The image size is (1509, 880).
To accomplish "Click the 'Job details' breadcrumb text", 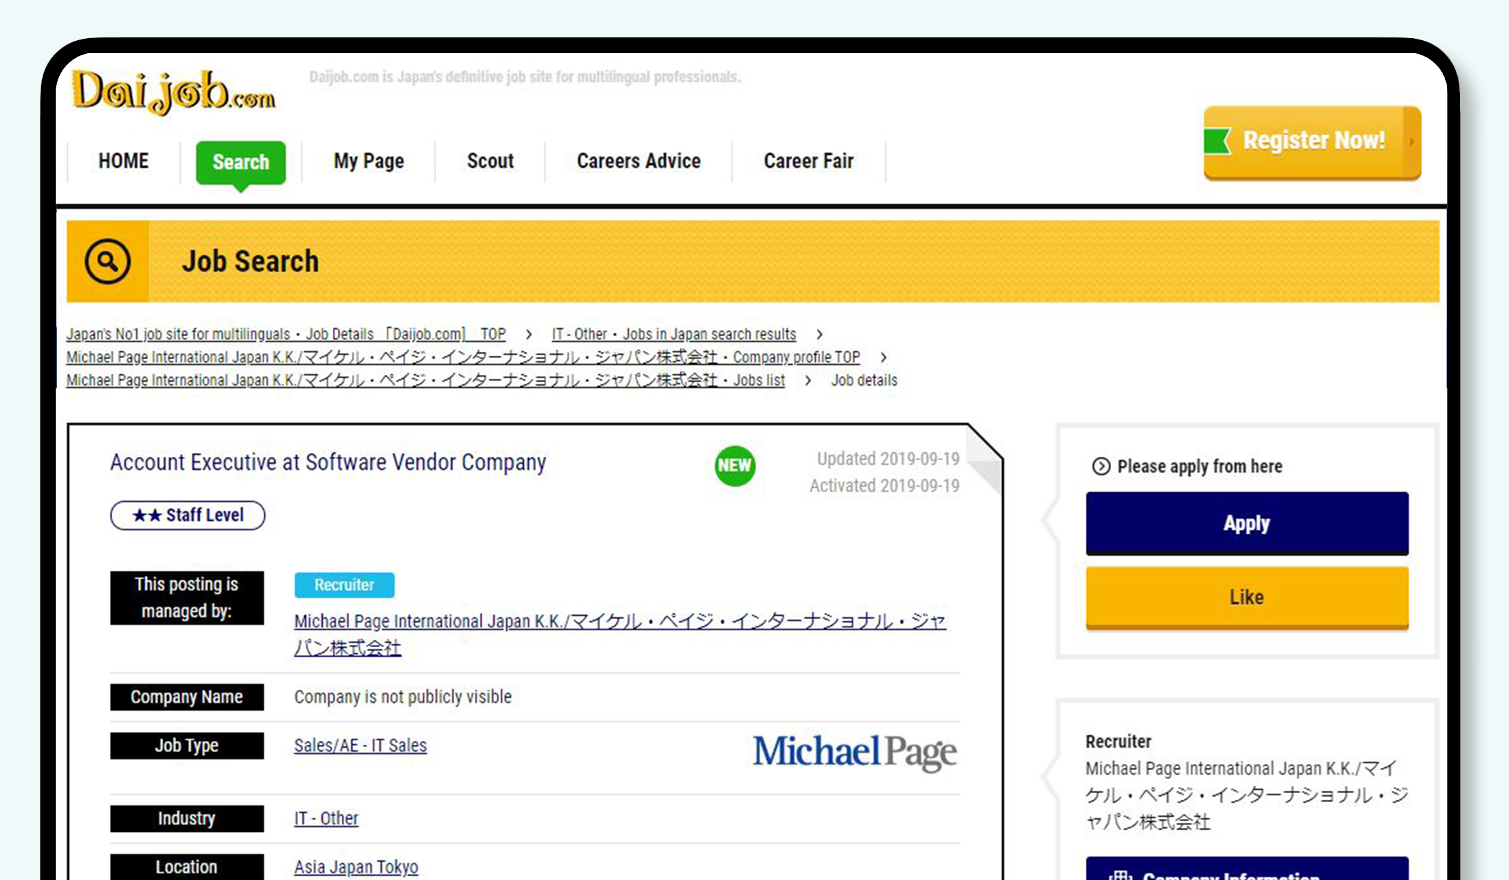I will coord(864,380).
